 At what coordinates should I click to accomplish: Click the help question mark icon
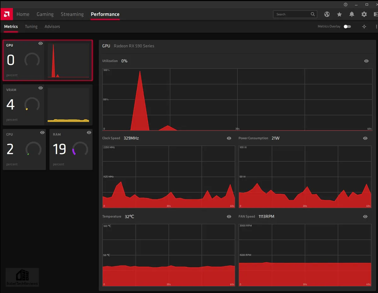pyautogui.click(x=346, y=4)
